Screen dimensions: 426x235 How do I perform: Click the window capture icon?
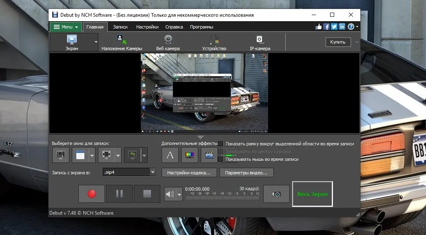pyautogui.click(x=80, y=155)
